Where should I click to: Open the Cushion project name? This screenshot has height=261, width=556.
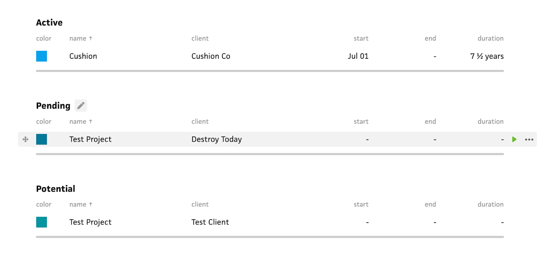click(83, 56)
